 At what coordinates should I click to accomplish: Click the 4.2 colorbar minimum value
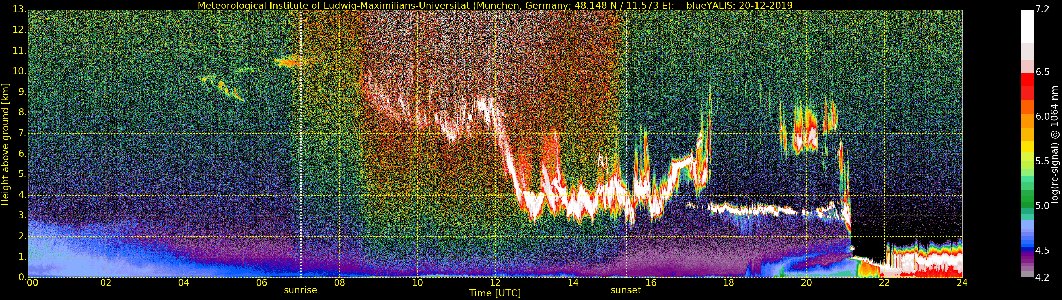point(1042,277)
